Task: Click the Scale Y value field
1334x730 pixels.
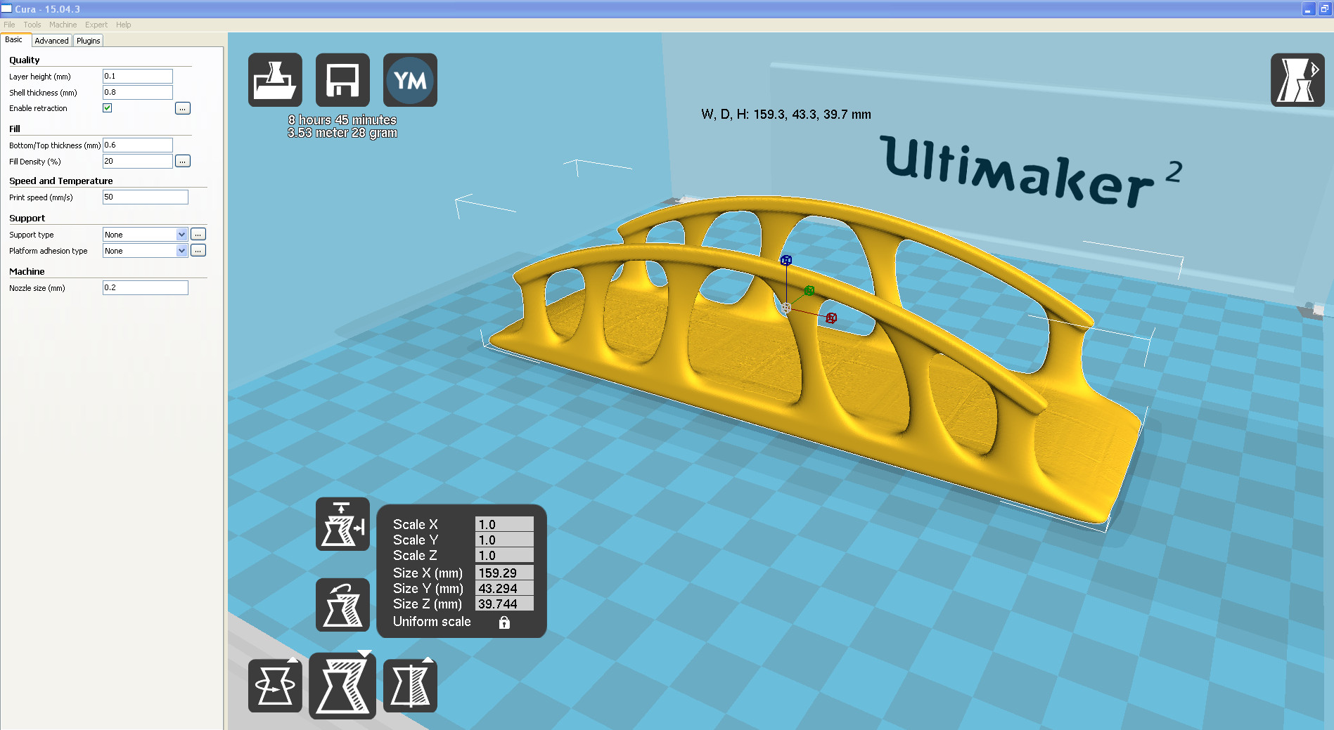Action: (x=505, y=540)
